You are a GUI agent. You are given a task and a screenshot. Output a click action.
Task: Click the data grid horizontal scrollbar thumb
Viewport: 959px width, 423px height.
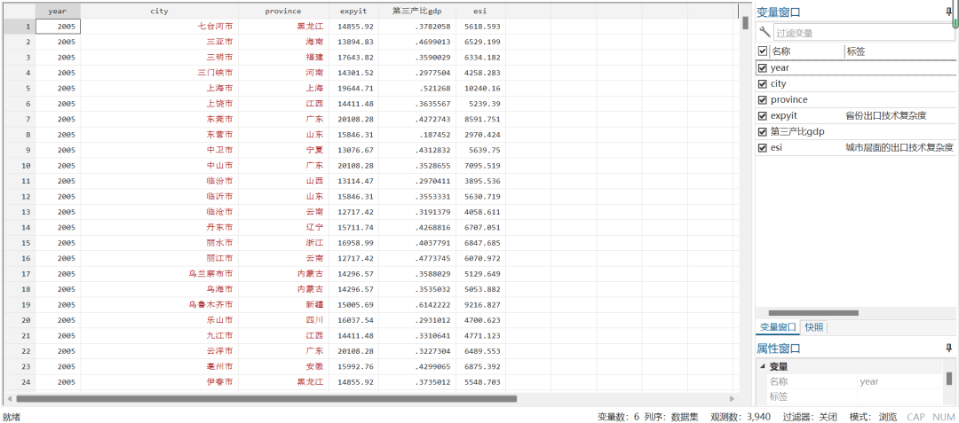(266, 398)
